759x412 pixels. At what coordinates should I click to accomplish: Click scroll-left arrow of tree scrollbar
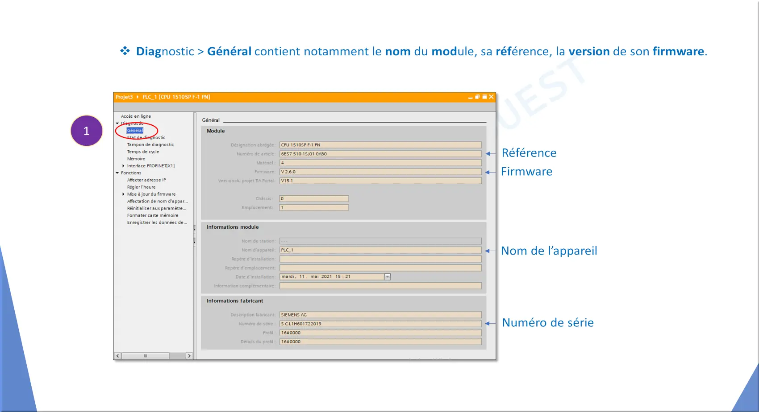point(118,356)
